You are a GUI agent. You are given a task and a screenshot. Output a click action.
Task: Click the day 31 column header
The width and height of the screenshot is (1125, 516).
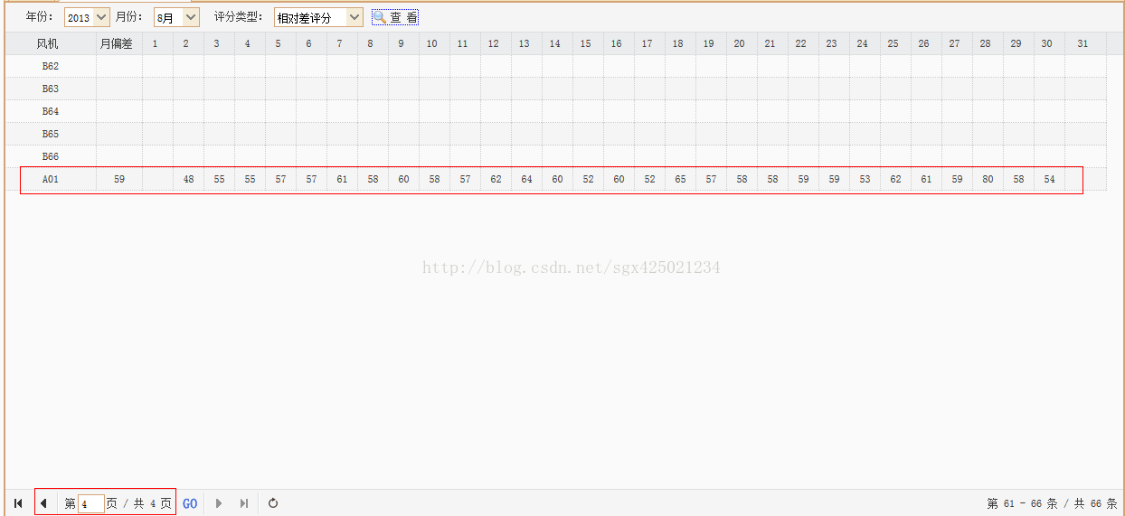tap(1085, 43)
